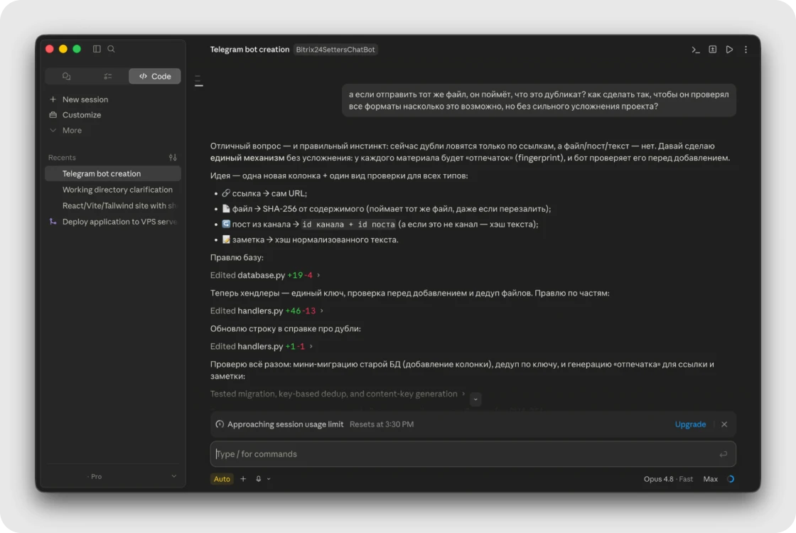Click the plus attach icon

click(x=243, y=479)
